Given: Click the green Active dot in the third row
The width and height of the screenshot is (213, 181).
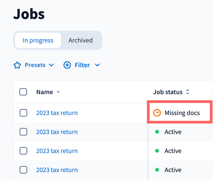Looking at the screenshot, I should 157,151.
